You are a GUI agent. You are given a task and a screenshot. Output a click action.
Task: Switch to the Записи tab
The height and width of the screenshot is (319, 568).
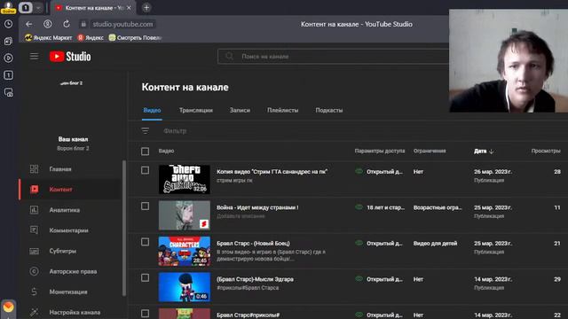(x=240, y=110)
